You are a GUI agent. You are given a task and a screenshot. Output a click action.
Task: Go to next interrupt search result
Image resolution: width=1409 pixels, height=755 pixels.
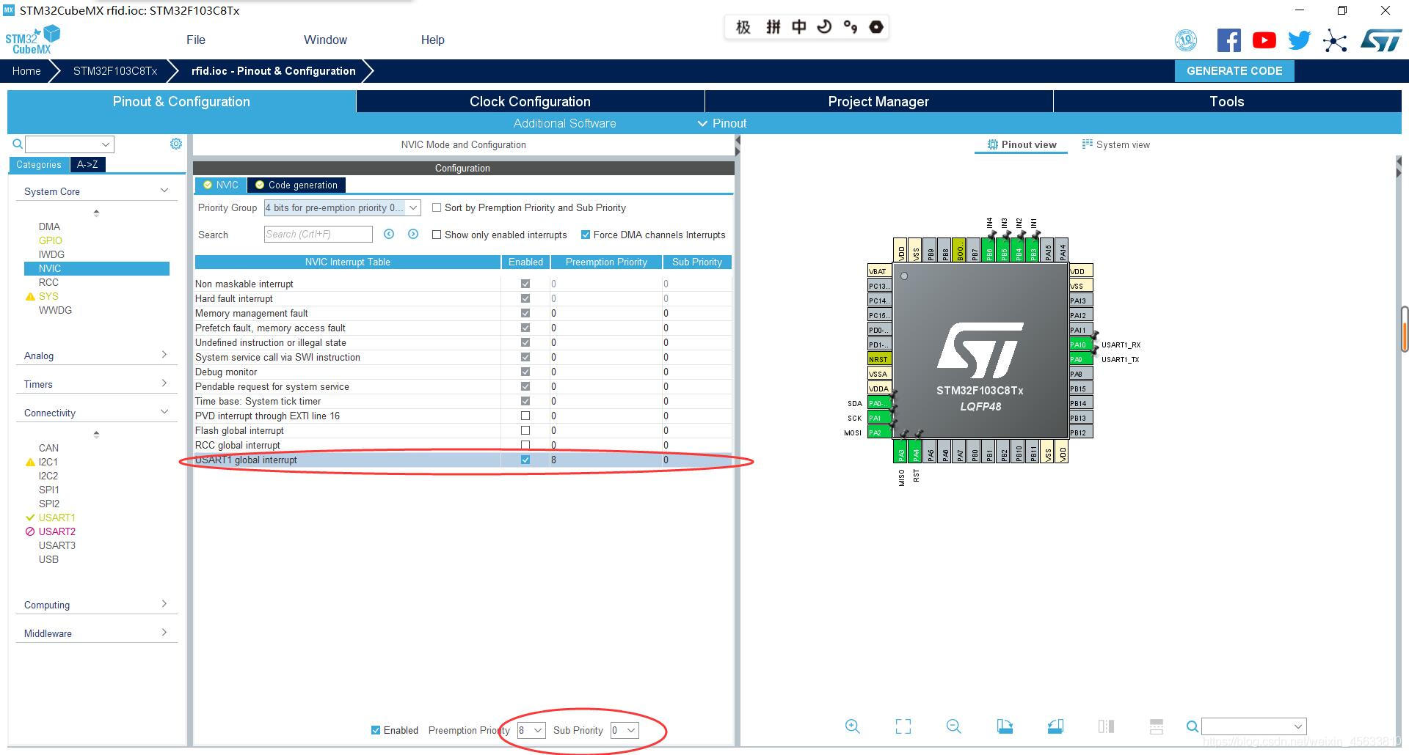pos(413,234)
